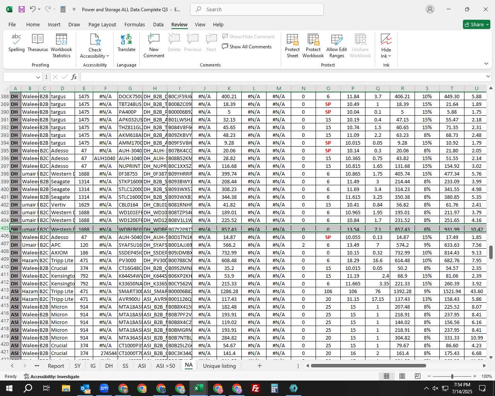Open FileZilla from the taskbar
This screenshot has width=495, height=396.
255,388
